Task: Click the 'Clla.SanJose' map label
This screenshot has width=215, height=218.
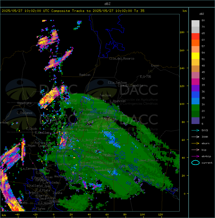Action: pyautogui.click(x=117, y=83)
